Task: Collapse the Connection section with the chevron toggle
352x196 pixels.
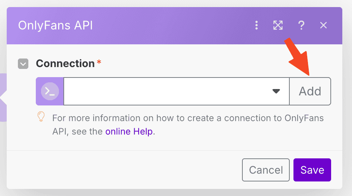Action: pos(23,64)
